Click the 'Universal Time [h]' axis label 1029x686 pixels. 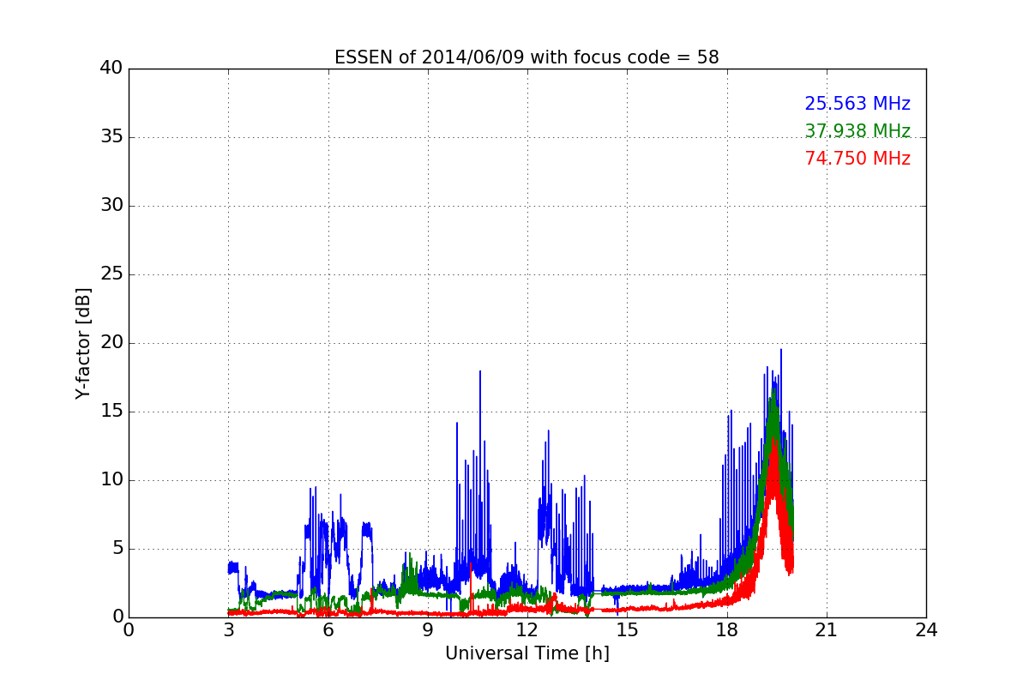coord(527,653)
